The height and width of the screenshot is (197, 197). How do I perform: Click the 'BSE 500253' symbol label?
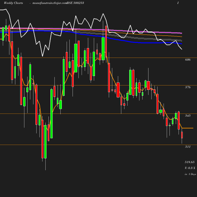point(75,3)
